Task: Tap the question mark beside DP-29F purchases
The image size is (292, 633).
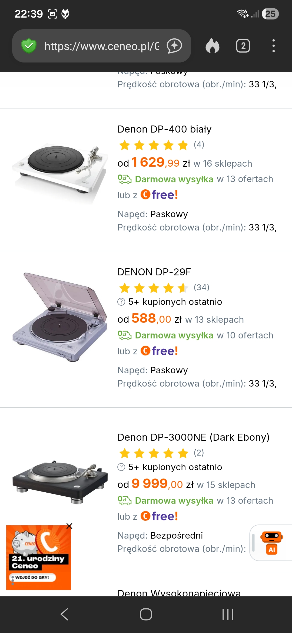Action: (121, 302)
